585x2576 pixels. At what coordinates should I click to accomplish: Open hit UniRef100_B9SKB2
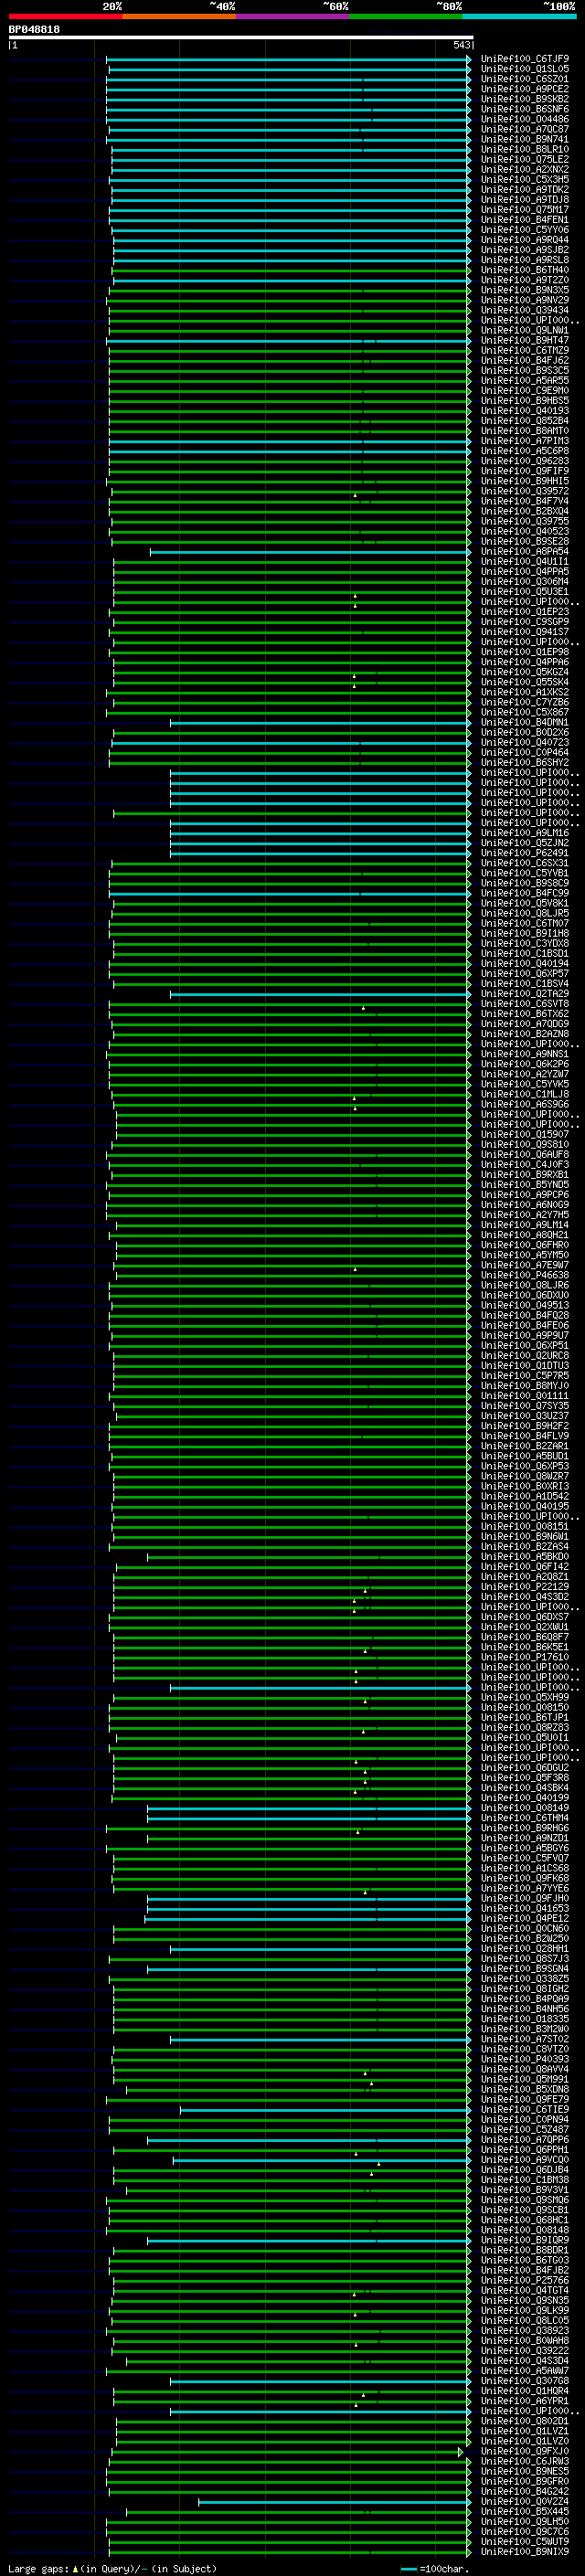click(525, 99)
